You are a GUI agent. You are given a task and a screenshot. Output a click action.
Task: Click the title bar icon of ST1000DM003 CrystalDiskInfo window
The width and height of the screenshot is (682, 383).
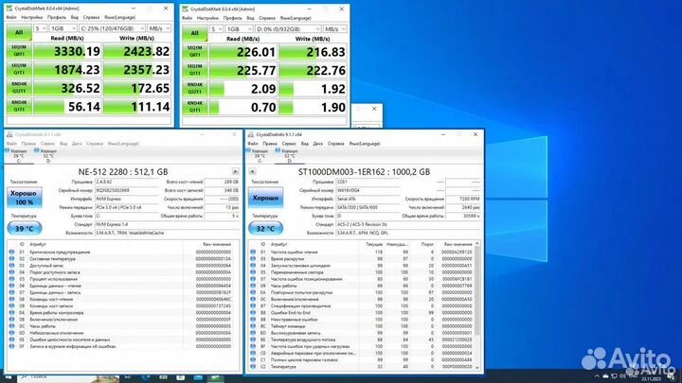point(250,134)
